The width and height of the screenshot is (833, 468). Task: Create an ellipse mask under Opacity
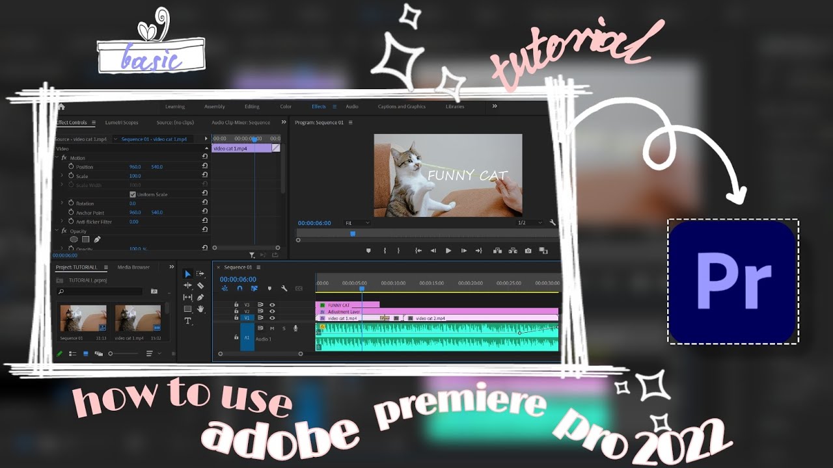(x=74, y=239)
